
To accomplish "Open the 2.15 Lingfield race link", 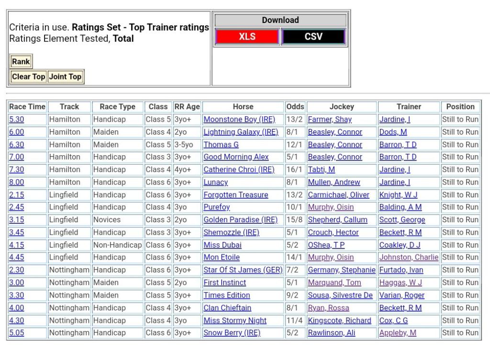I will click(x=16, y=195).
